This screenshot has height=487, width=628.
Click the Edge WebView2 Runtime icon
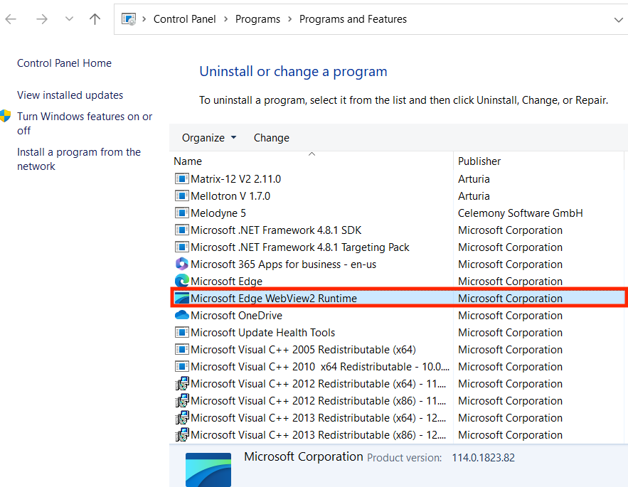coord(182,299)
